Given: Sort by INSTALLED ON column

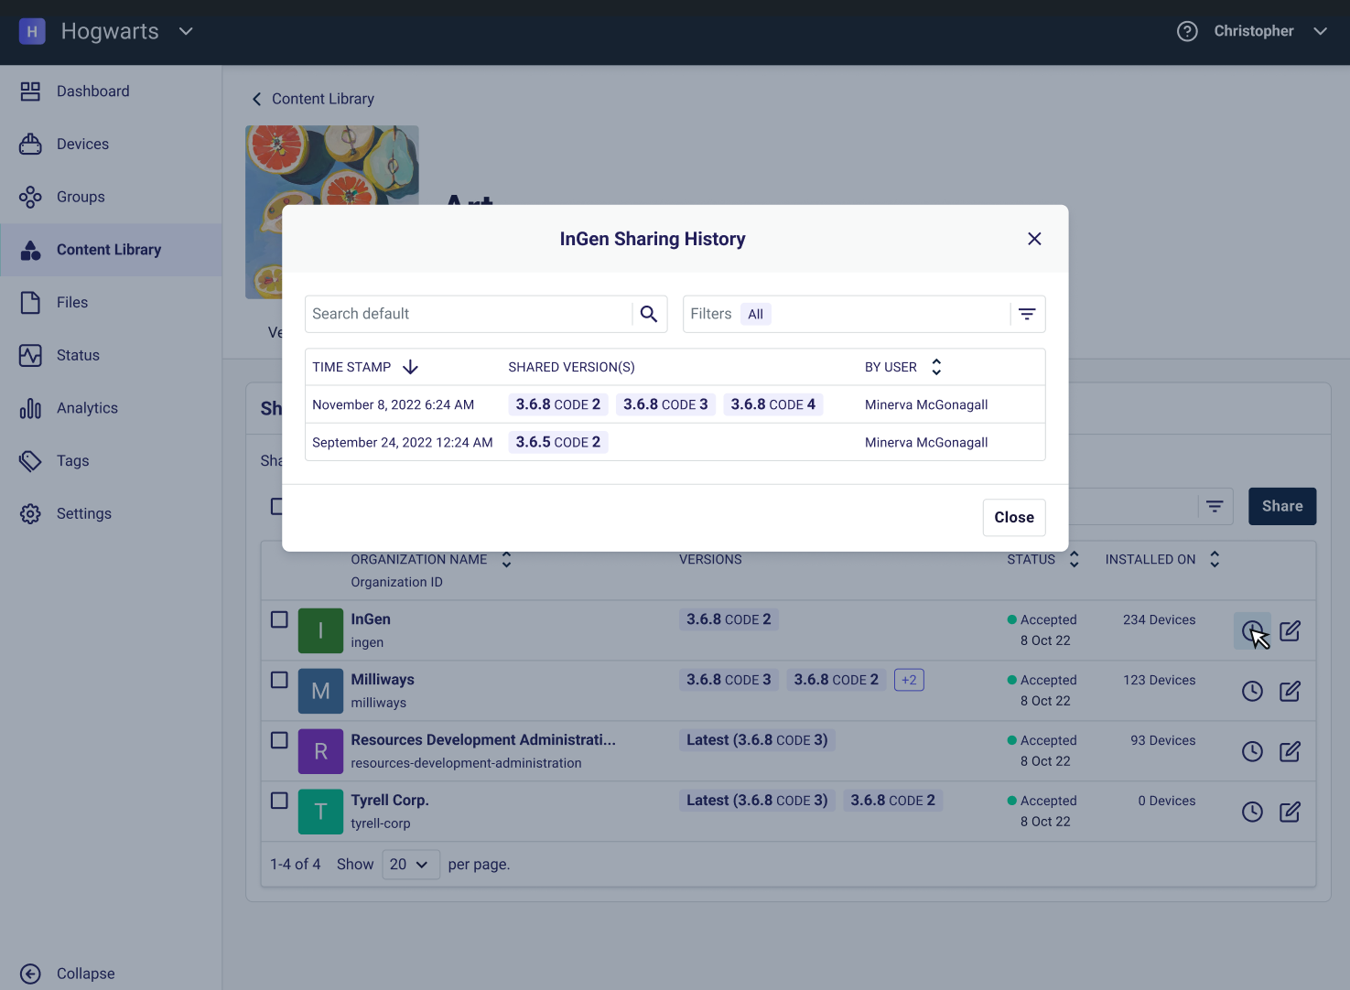Looking at the screenshot, I should (1215, 559).
